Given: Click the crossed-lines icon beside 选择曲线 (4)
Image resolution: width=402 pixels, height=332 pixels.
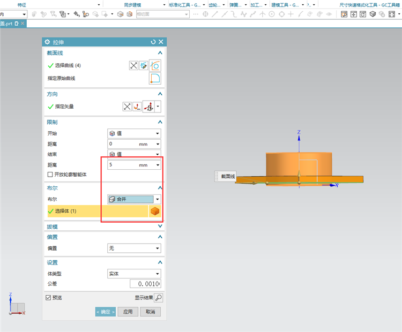Looking at the screenshot, I should (x=133, y=65).
